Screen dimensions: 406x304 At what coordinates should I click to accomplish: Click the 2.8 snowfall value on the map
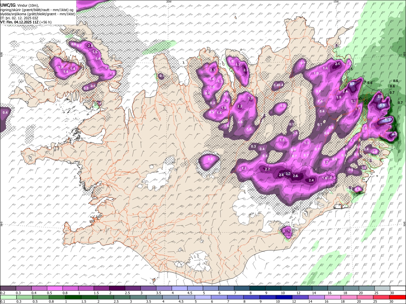[x=281, y=175]
